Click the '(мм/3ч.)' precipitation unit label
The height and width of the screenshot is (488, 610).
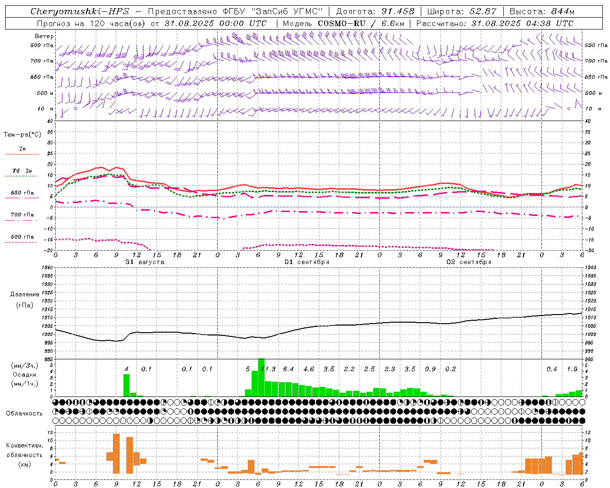tap(25, 366)
